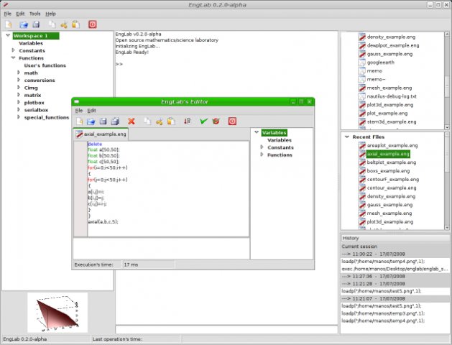Open File menu in main window
This screenshot has height=345, width=452.
7,14
